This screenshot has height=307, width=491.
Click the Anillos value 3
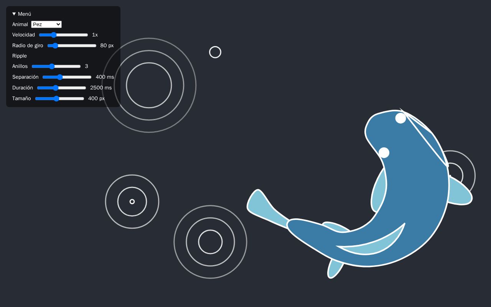point(87,66)
